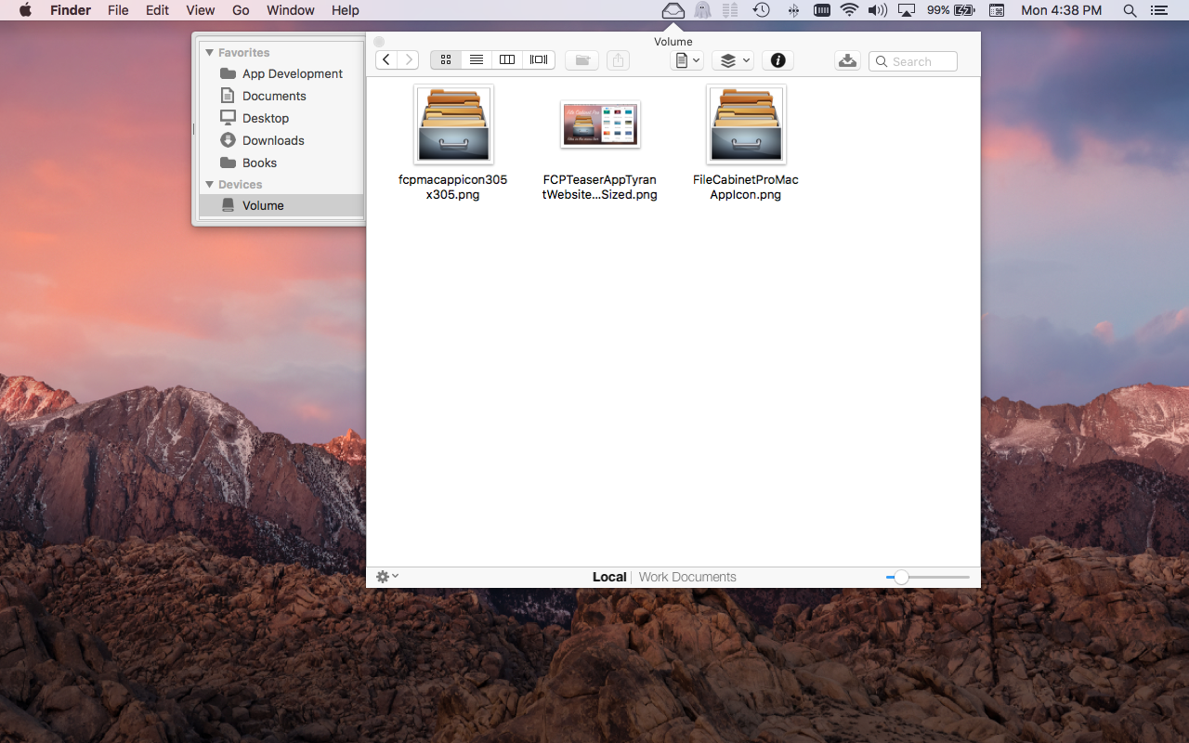Click the download files icon
Screen dimensions: 1189x743
click(x=847, y=59)
